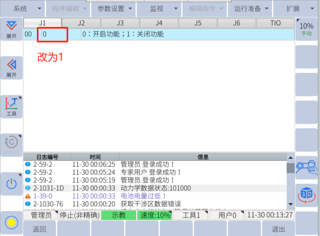Switch to the J2 tab
The image size is (320, 236).
tap(81, 23)
